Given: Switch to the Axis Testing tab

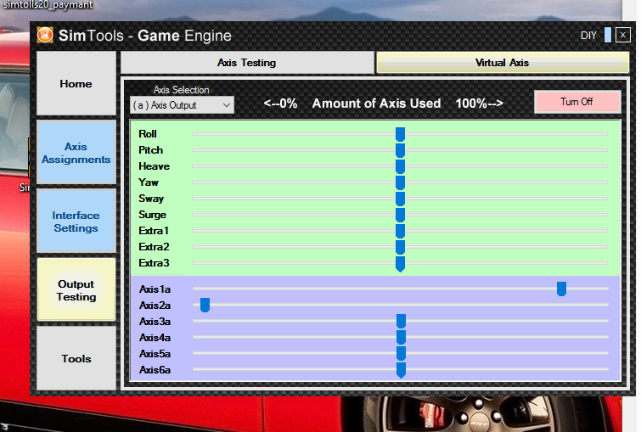Looking at the screenshot, I should click(247, 63).
